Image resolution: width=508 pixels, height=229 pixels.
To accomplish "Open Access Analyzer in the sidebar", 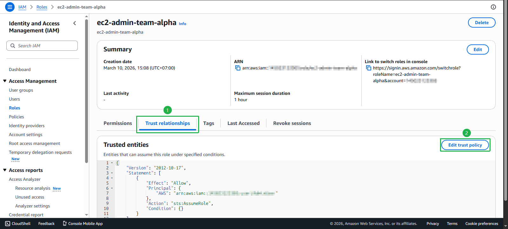I will click(x=25, y=179).
